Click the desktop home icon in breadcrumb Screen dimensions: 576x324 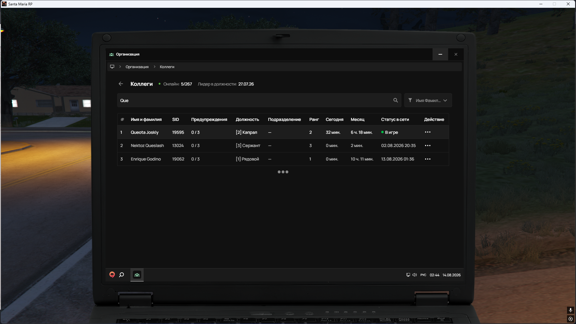click(112, 67)
